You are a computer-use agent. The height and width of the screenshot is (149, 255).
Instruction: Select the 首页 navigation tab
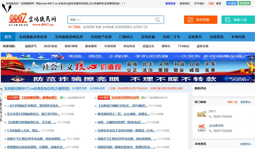(x=8, y=37)
